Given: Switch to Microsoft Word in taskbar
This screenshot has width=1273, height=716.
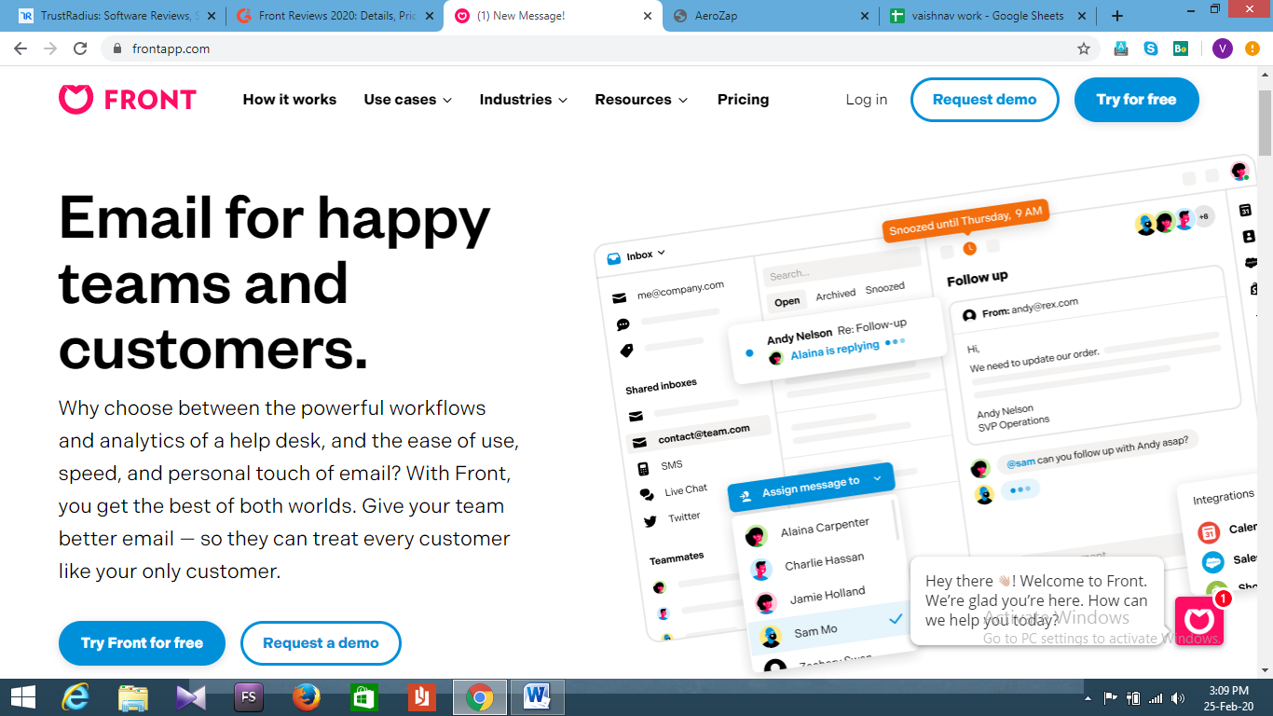Looking at the screenshot, I should tap(538, 697).
